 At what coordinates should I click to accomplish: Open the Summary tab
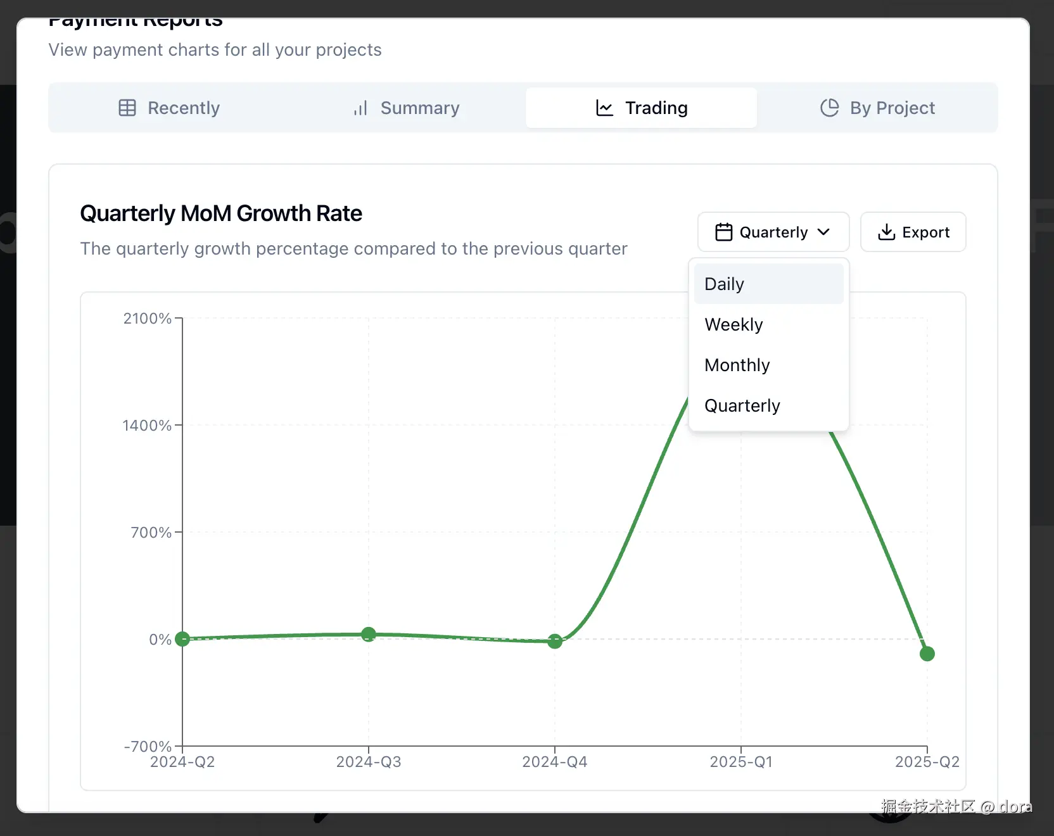coord(419,108)
